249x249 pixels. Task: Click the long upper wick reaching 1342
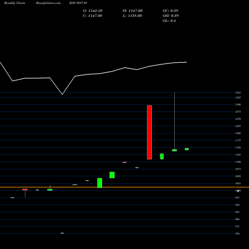point(174,121)
